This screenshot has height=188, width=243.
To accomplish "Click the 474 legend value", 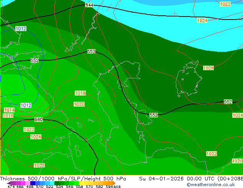I will tap(11, 186).
